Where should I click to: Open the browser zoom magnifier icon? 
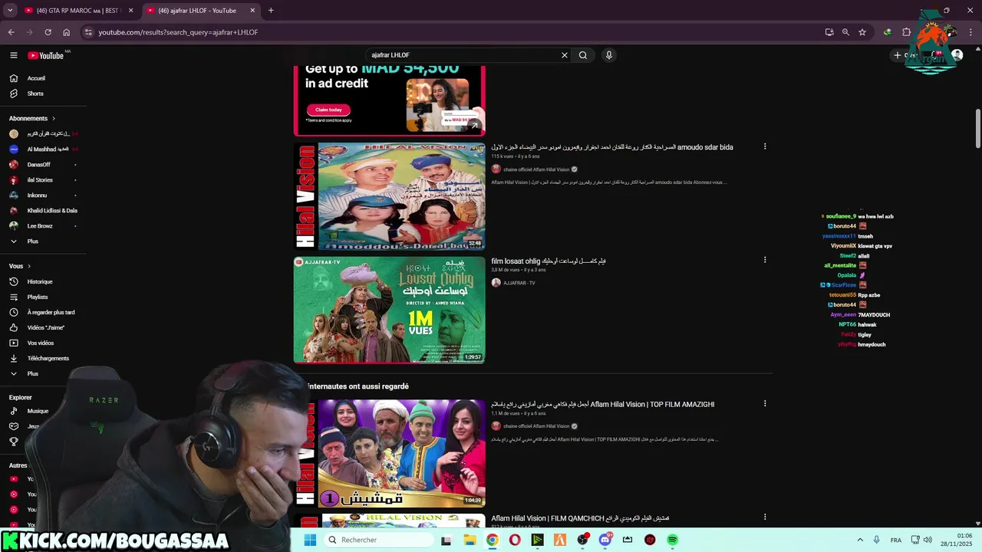[845, 32]
